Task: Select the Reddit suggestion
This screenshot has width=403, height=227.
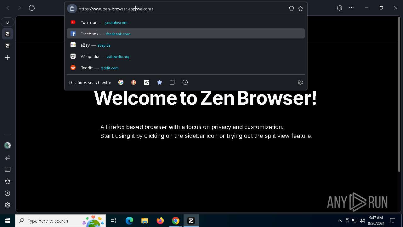Action: tap(186, 68)
